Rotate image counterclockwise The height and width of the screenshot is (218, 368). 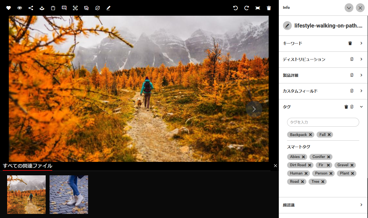coord(235,8)
